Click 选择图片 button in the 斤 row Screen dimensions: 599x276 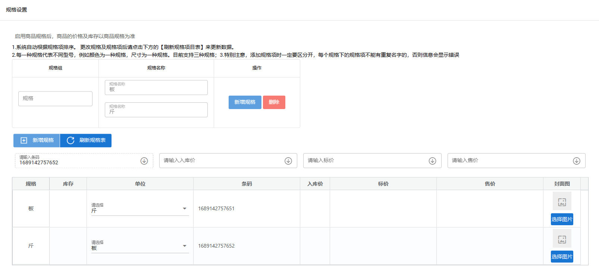coord(562,257)
